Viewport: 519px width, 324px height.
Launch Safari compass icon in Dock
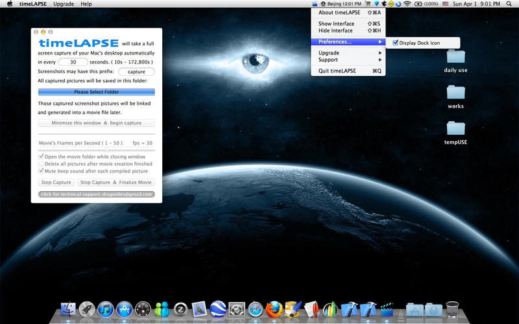(256, 310)
